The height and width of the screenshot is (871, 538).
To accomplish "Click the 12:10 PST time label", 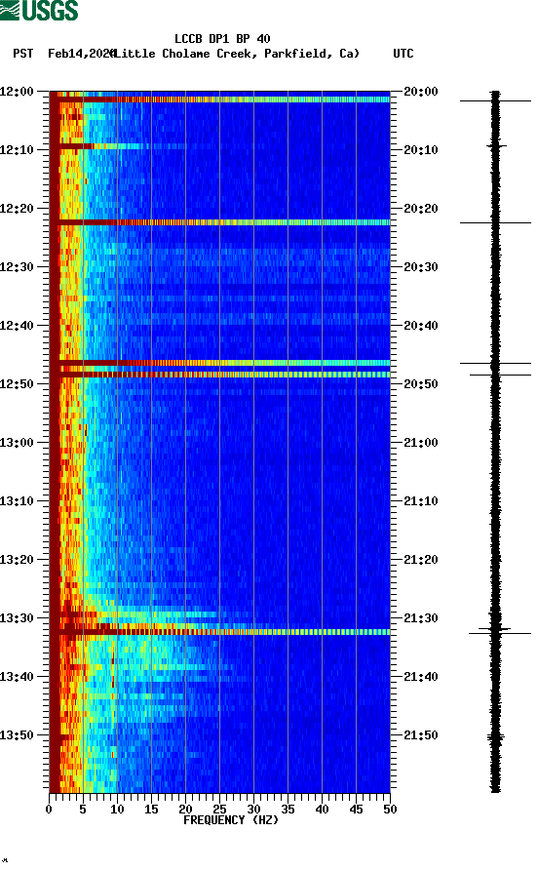I will (x=17, y=150).
